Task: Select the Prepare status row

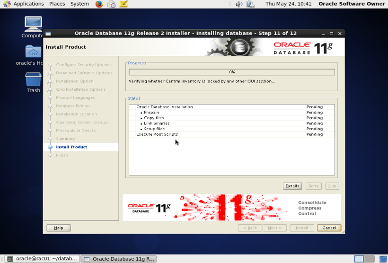Action: point(231,112)
